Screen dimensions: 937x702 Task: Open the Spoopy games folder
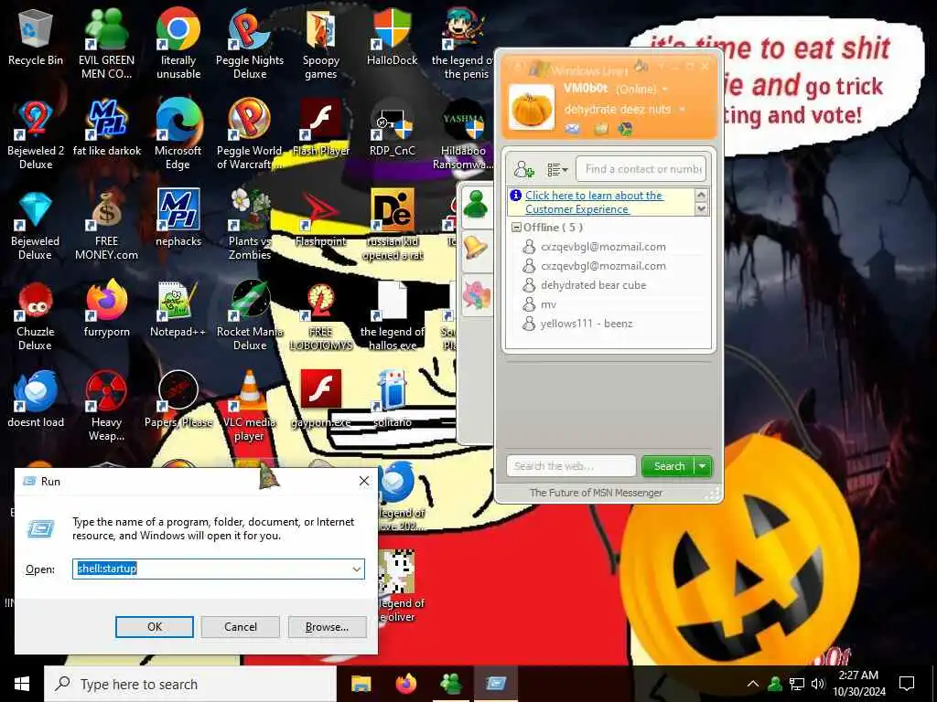point(321,42)
